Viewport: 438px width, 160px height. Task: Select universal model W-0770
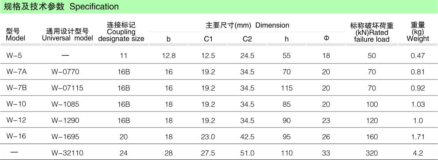click(65, 72)
